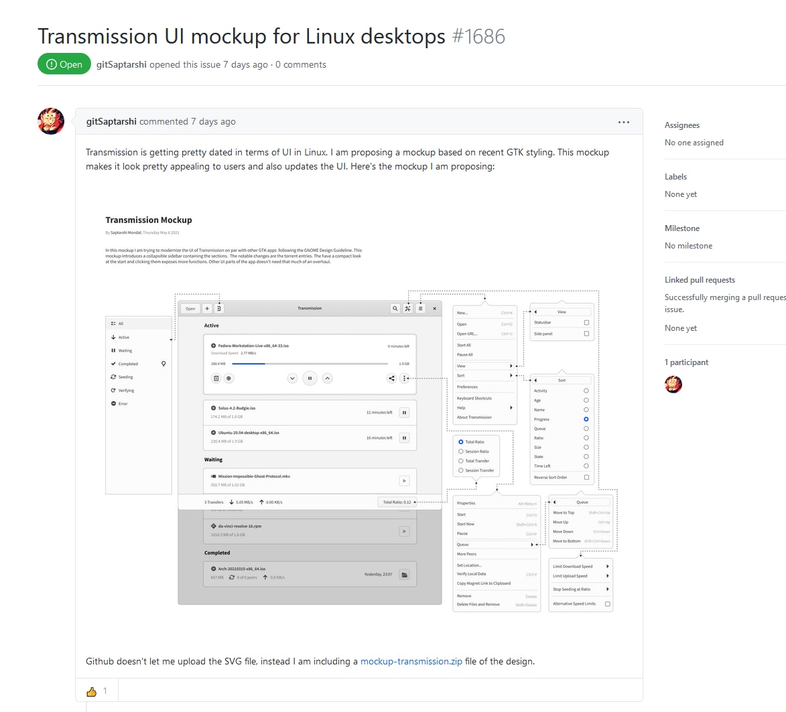The image size is (786, 712).
Task: Expand the View submenu arrow in main menu
Action: point(511,366)
